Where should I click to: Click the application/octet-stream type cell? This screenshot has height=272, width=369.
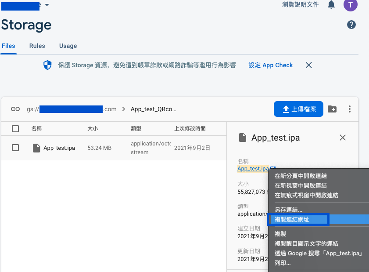click(150, 148)
